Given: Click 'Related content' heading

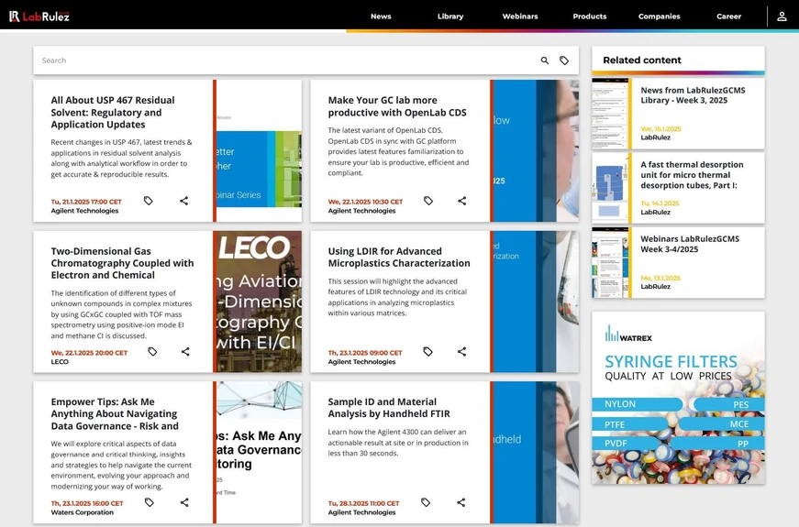Looking at the screenshot, I should click(x=642, y=60).
